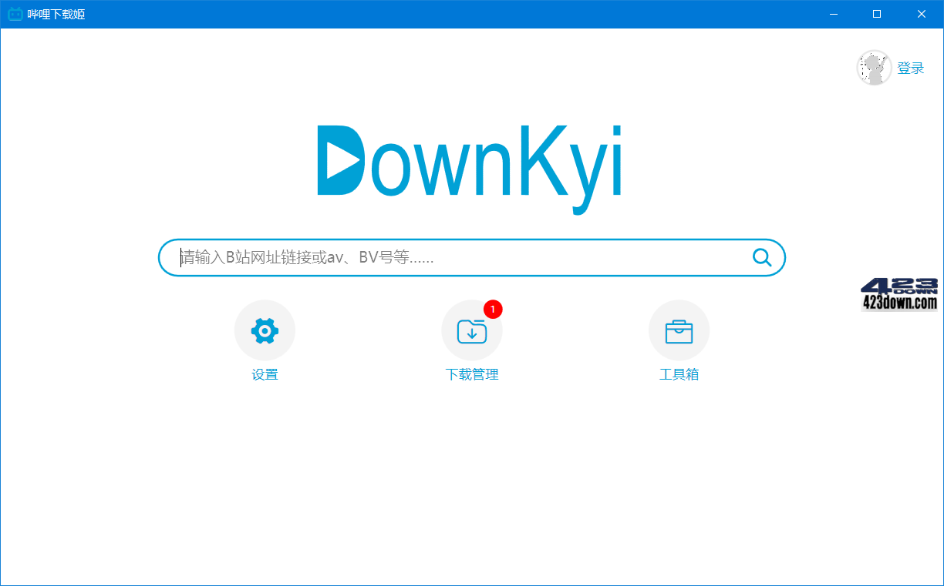Click the red notification counter on downloads
This screenshot has height=586, width=944.
494,310
